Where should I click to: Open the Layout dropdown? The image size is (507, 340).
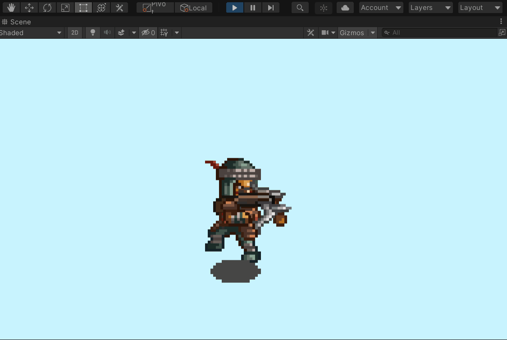[x=480, y=8]
